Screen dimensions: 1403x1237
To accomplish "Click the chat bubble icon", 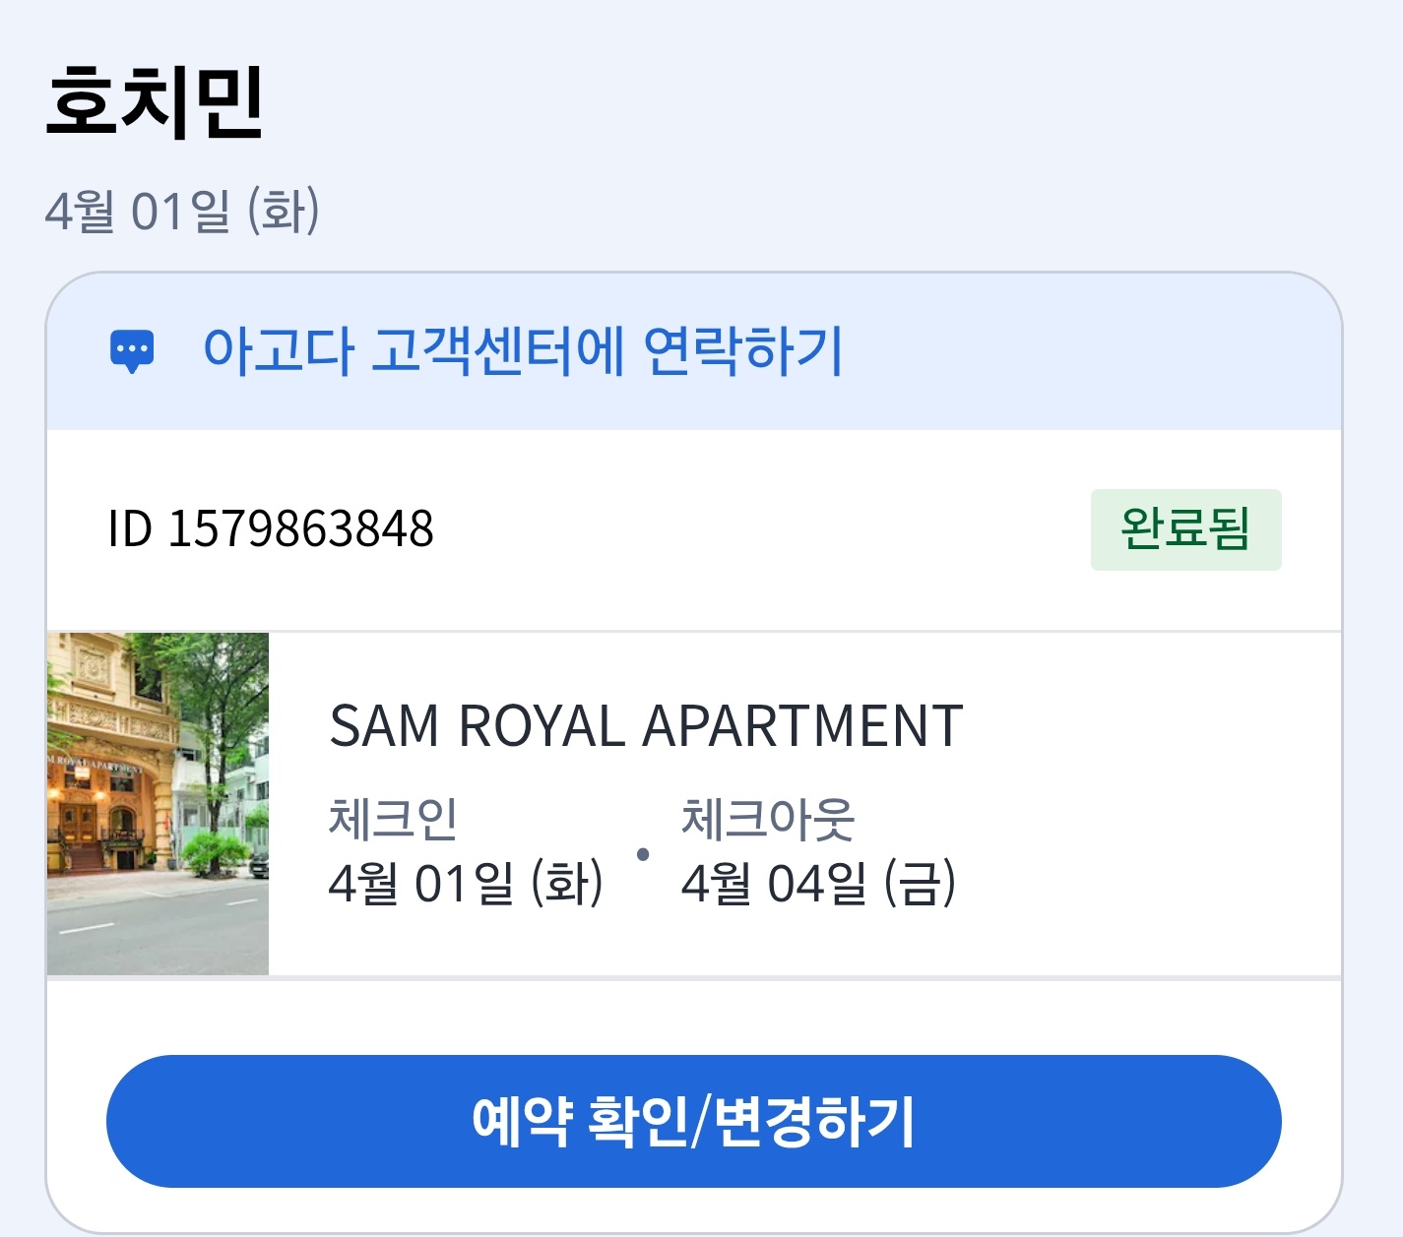I will tap(131, 351).
